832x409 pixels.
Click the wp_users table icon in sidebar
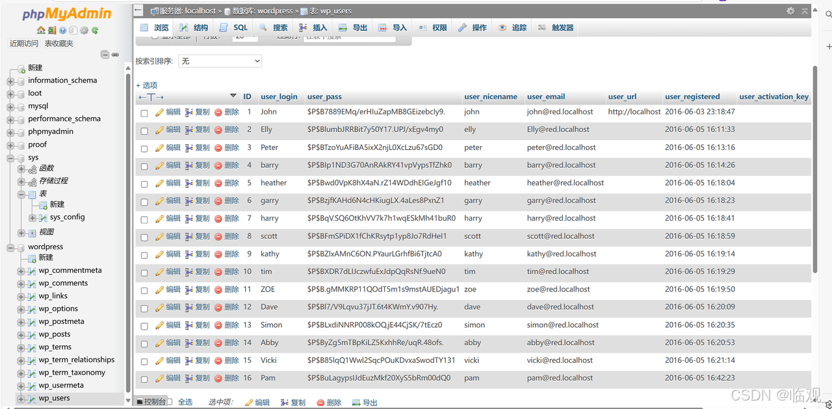31,399
